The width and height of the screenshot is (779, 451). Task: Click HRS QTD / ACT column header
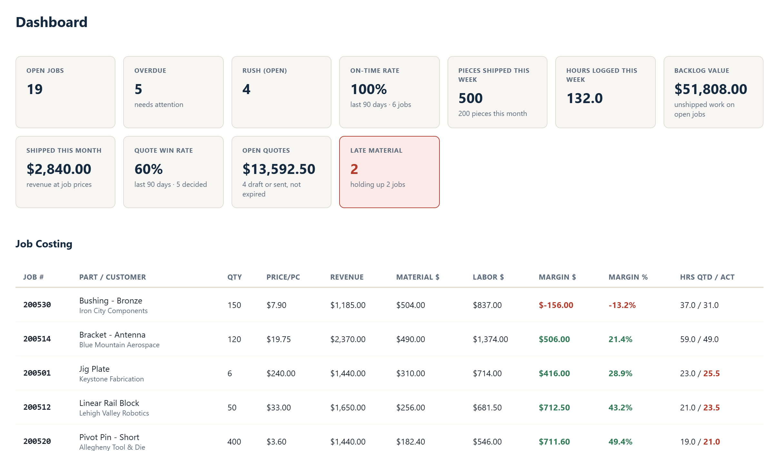pos(707,277)
